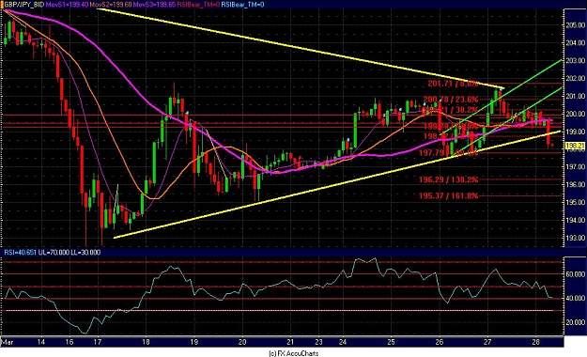
Task: Click the 195.00 price axis label
Action: coord(576,202)
